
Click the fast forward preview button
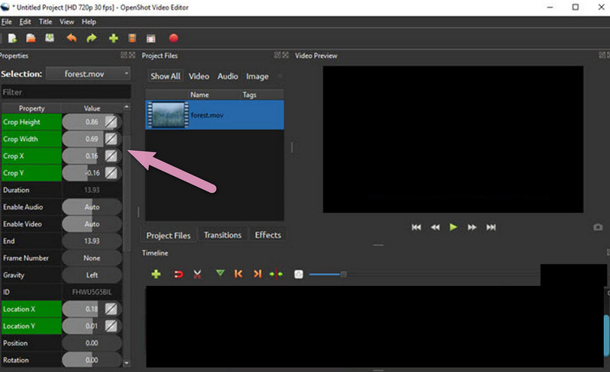(x=472, y=227)
